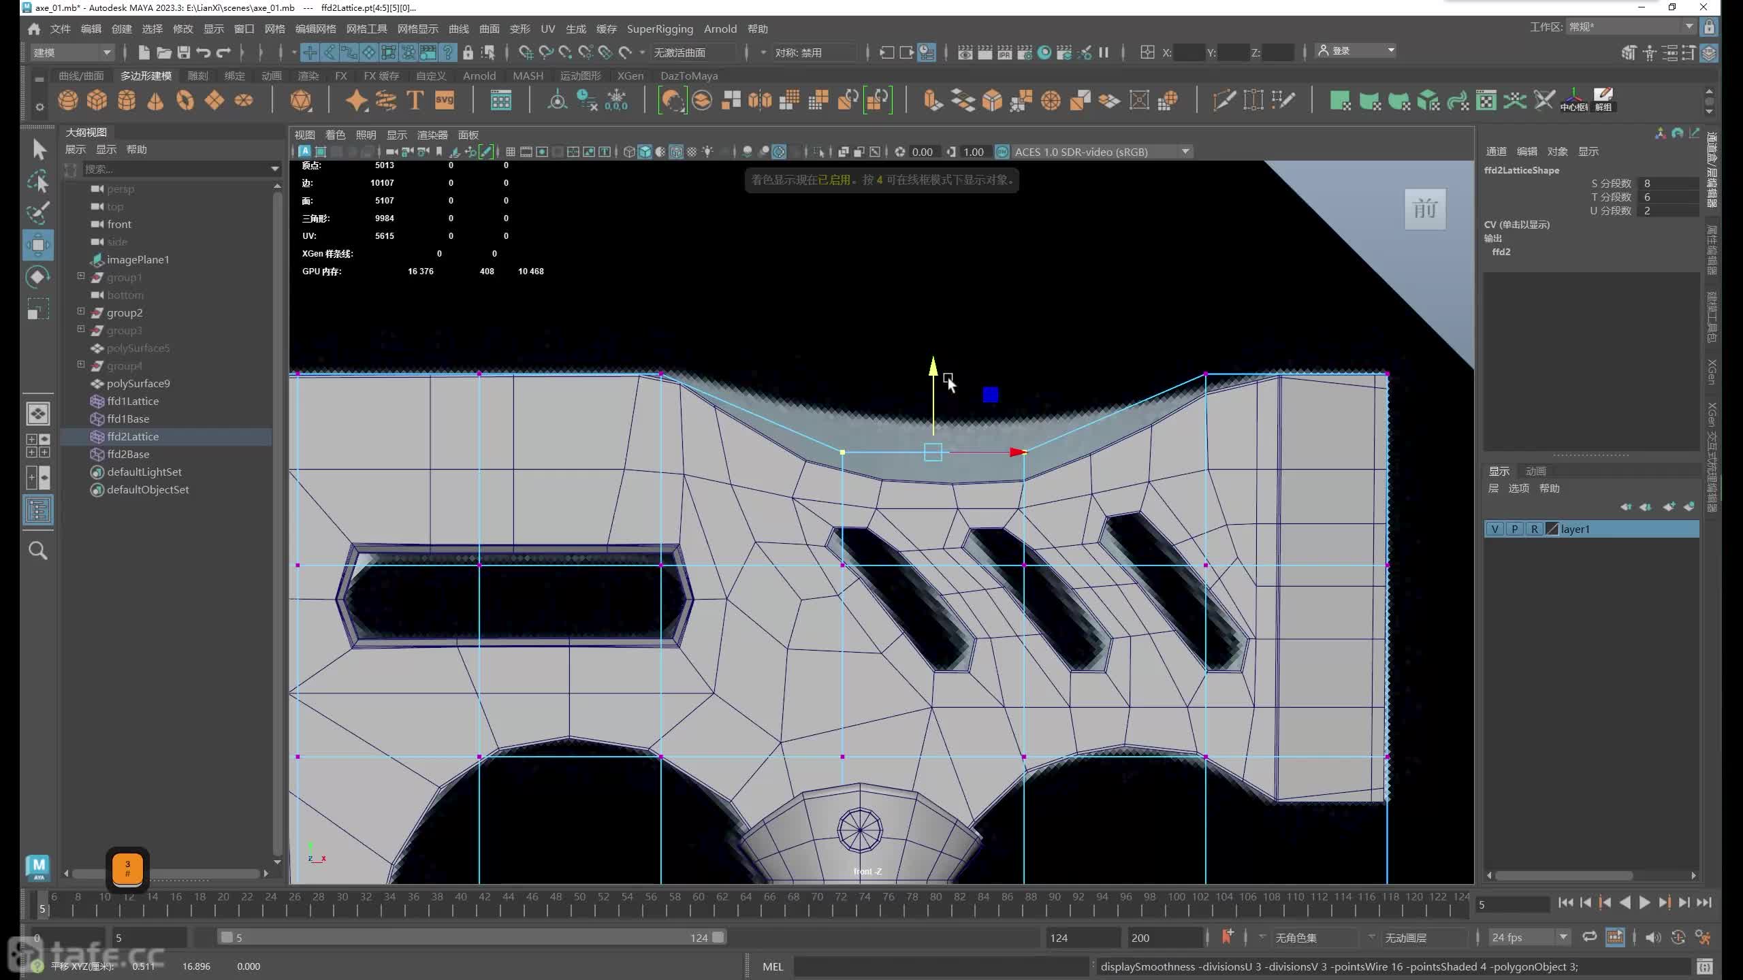The height and width of the screenshot is (980, 1743).
Task: Click the Outliner panel toggle icon
Action: tap(38, 510)
